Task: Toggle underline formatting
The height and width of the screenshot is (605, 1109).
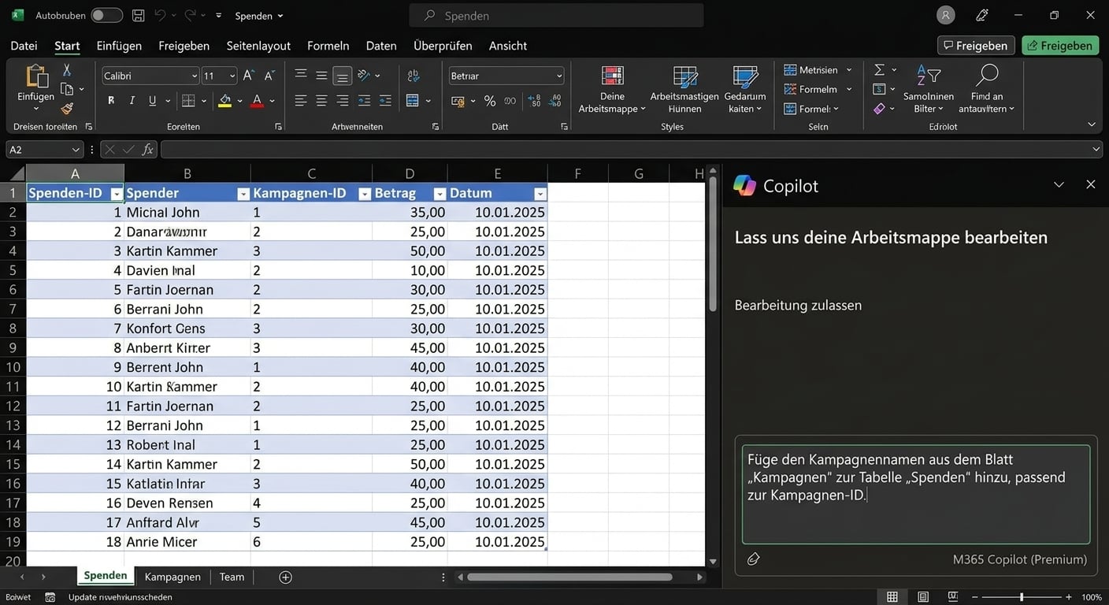Action: tap(152, 101)
